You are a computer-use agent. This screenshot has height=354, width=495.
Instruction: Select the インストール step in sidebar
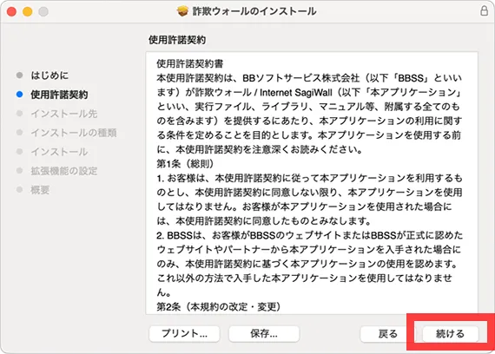point(59,152)
